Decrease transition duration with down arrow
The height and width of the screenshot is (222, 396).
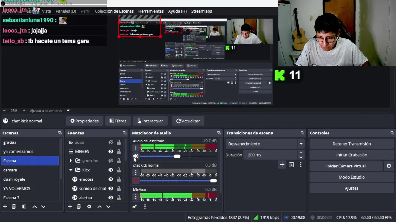[301, 157]
